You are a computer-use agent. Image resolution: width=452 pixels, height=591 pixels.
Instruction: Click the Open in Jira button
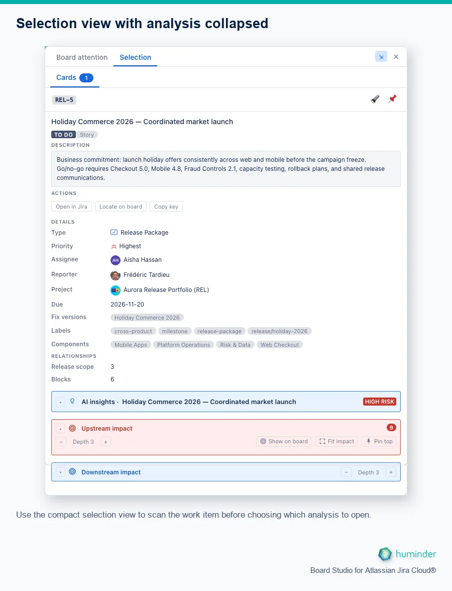pyautogui.click(x=71, y=207)
